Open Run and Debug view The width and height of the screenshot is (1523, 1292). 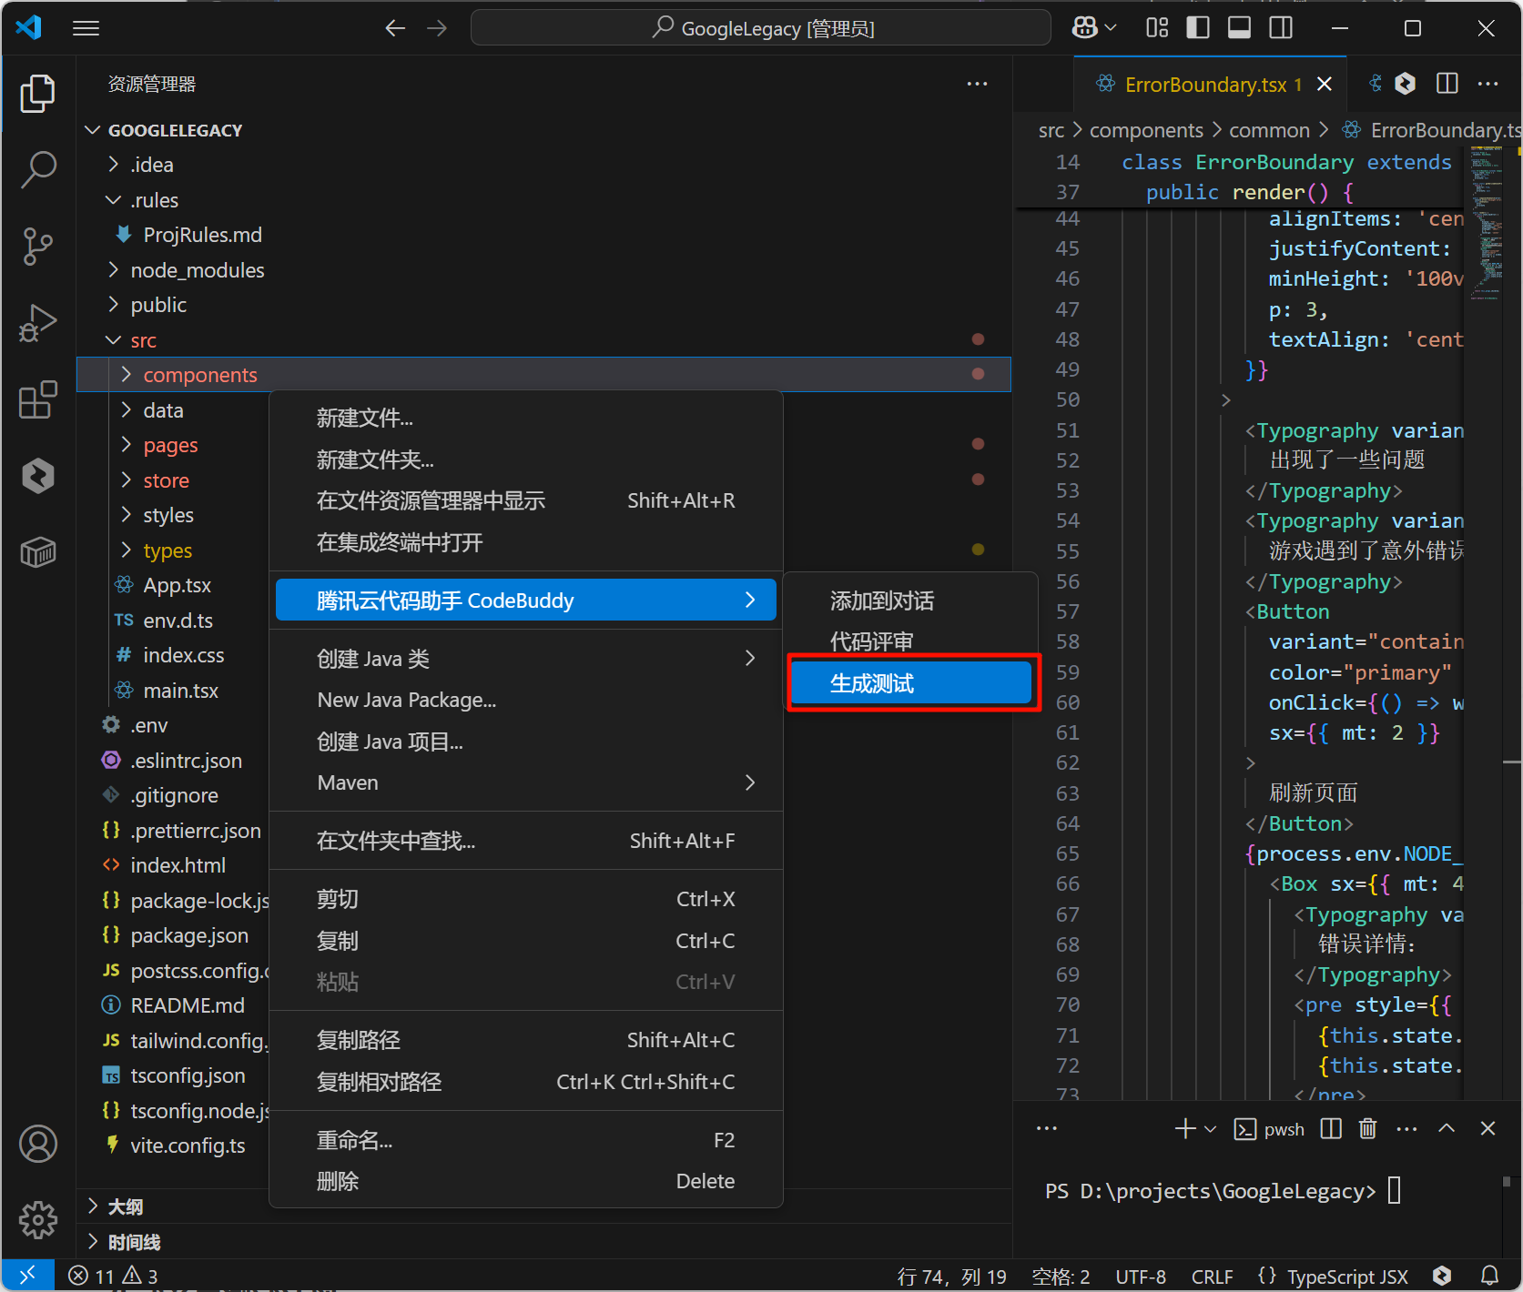(38, 323)
